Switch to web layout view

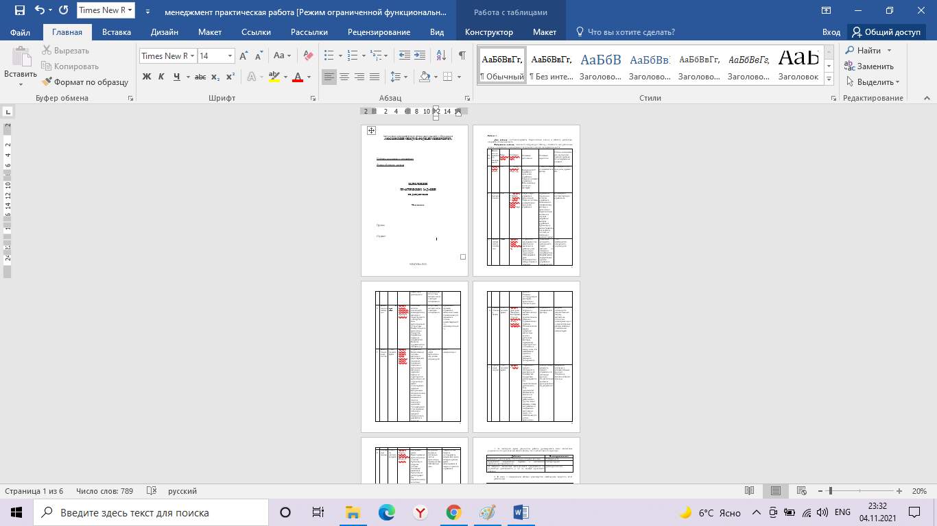click(802, 491)
